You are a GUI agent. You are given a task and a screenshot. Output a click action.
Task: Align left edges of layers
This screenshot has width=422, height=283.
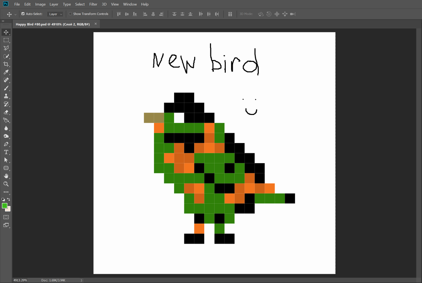(x=145, y=14)
